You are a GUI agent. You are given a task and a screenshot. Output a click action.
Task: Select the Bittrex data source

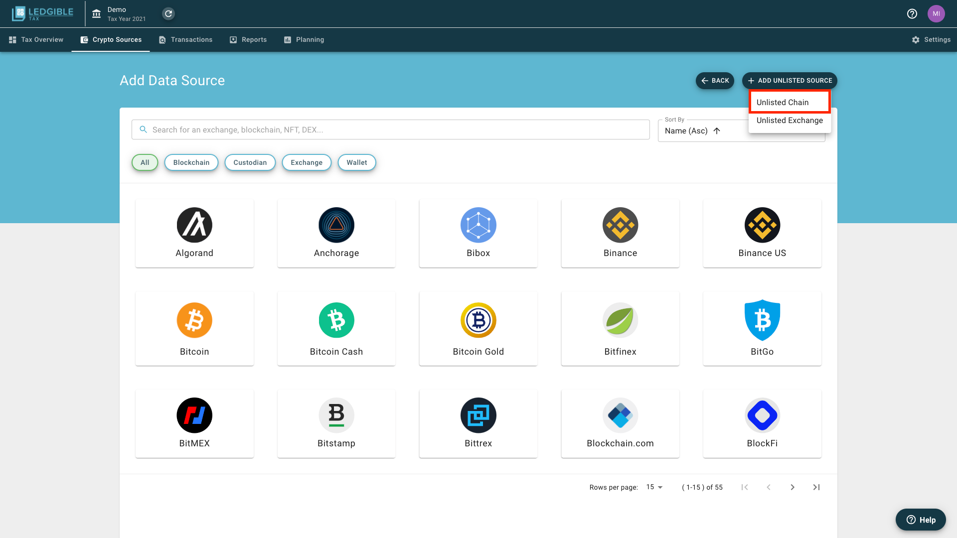[478, 423]
